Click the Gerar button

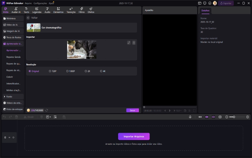click(x=132, y=110)
